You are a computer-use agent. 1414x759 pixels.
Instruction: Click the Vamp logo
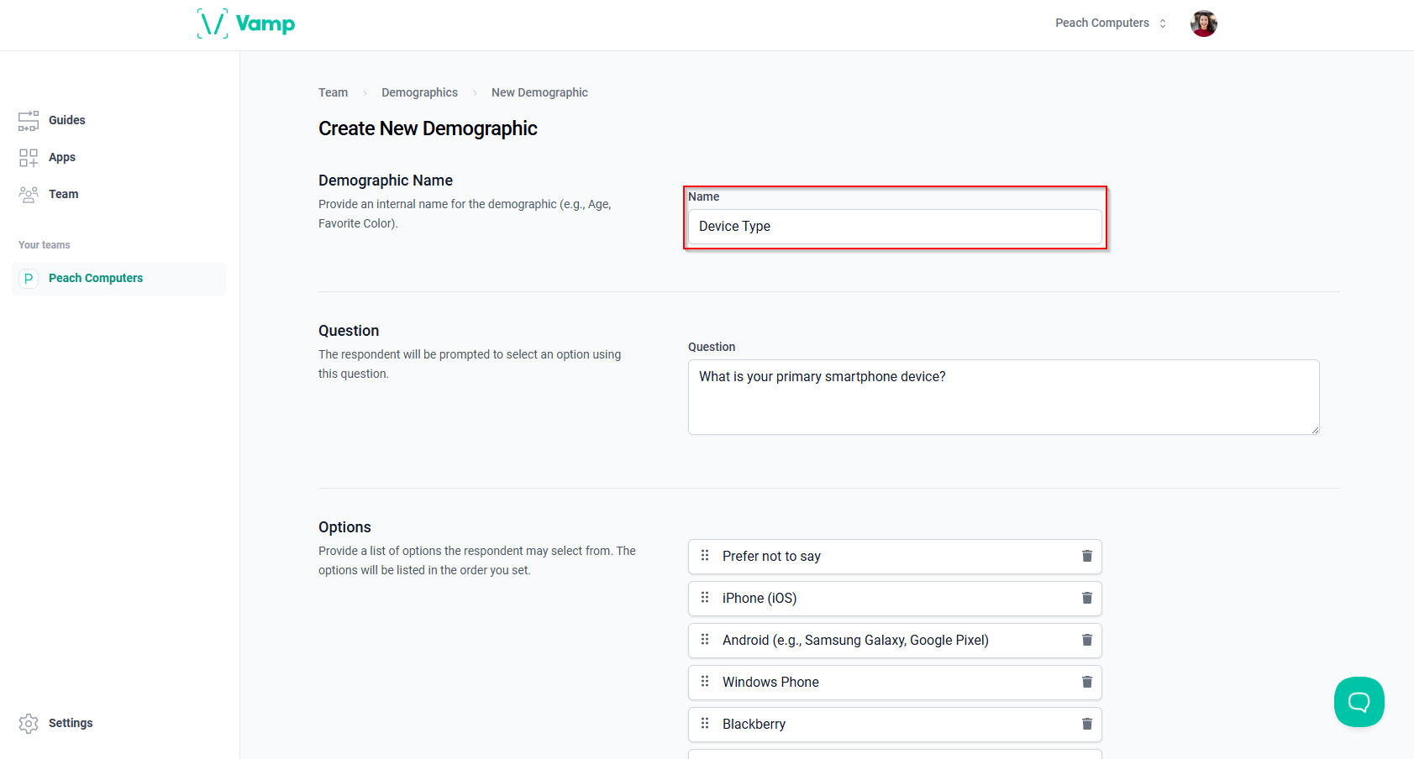click(x=246, y=23)
